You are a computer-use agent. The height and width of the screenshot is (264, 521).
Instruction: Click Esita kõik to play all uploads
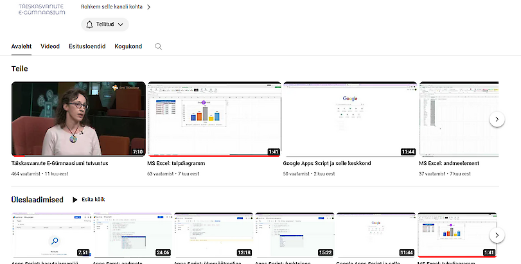click(x=93, y=200)
